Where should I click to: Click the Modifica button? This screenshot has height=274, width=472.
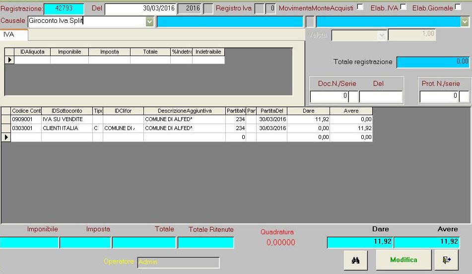(404, 260)
